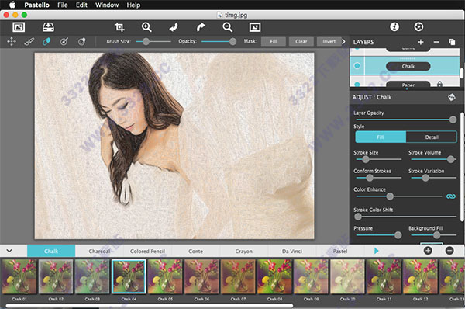Remove preset with the minus circle button
The height and width of the screenshot is (309, 465).
449,251
